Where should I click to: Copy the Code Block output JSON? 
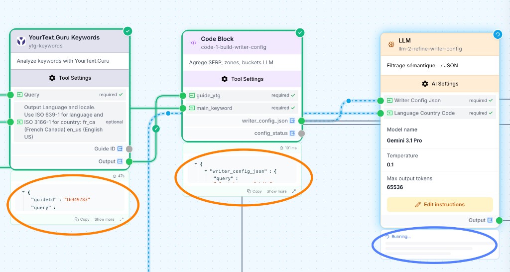(255, 191)
